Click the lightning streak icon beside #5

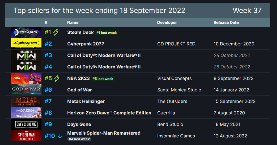pyautogui.click(x=57, y=78)
